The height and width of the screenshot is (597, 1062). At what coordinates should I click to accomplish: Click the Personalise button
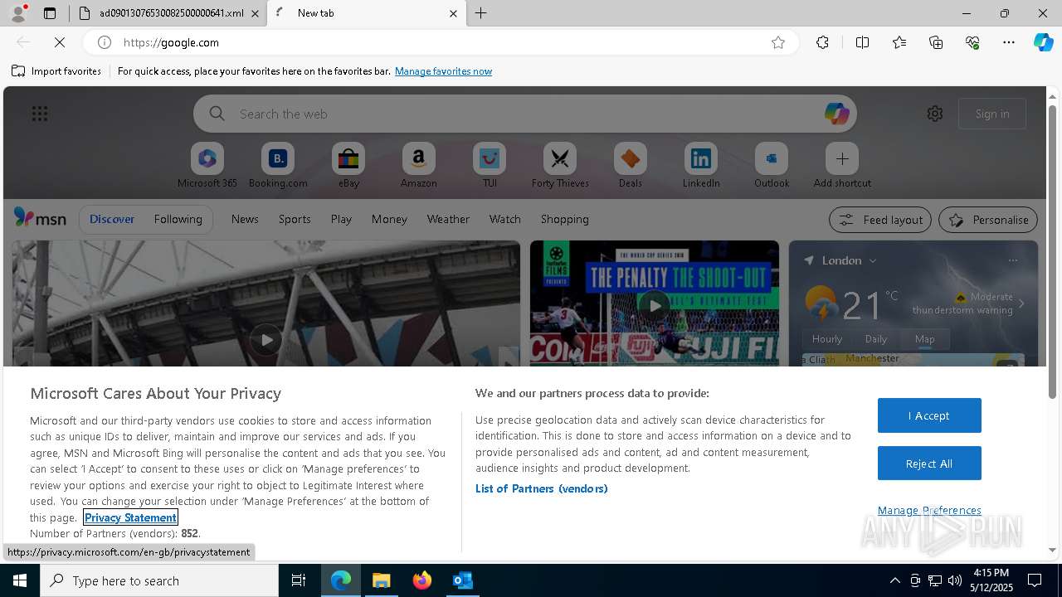pyautogui.click(x=988, y=220)
